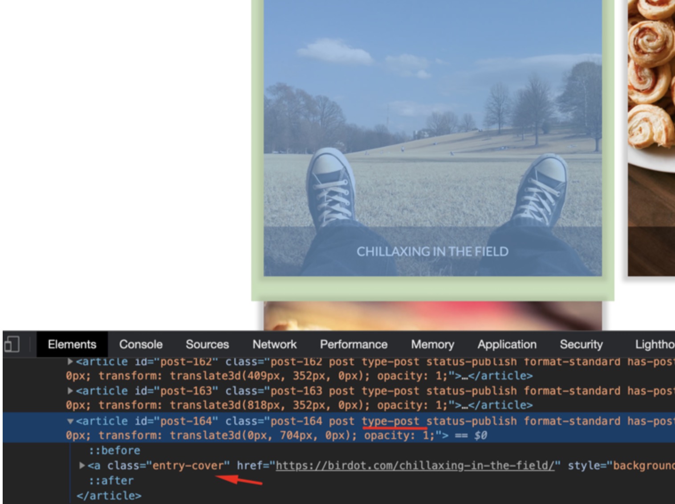This screenshot has height=504, width=675.
Task: Open the birdot.com chillaxing-in-the-field link
Action: (415, 465)
